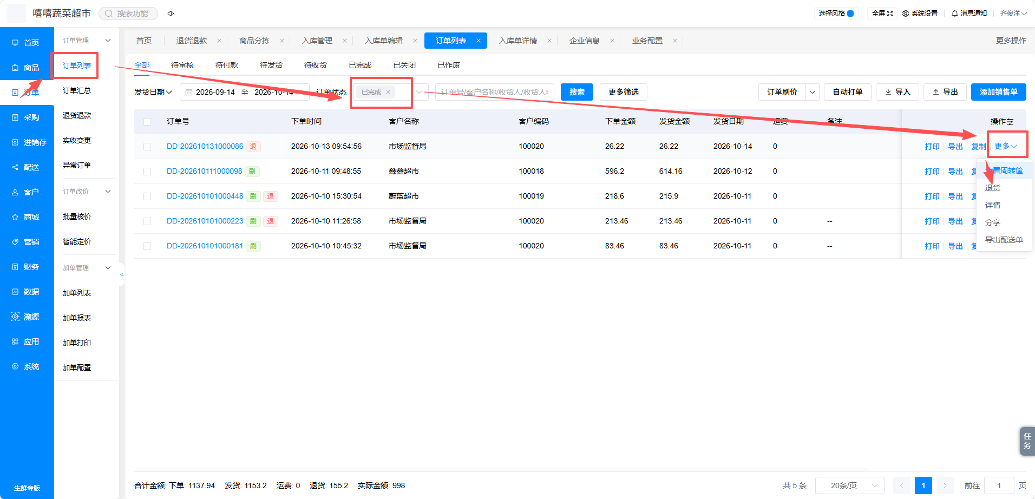The width and height of the screenshot is (1035, 499).
Task: Switch to the 待发货 status tab
Action: 271,65
